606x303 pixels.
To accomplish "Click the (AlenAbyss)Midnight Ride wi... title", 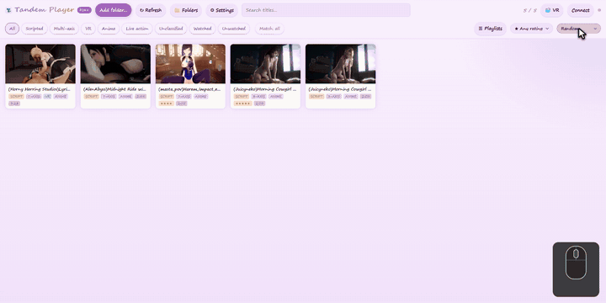I will coord(114,89).
